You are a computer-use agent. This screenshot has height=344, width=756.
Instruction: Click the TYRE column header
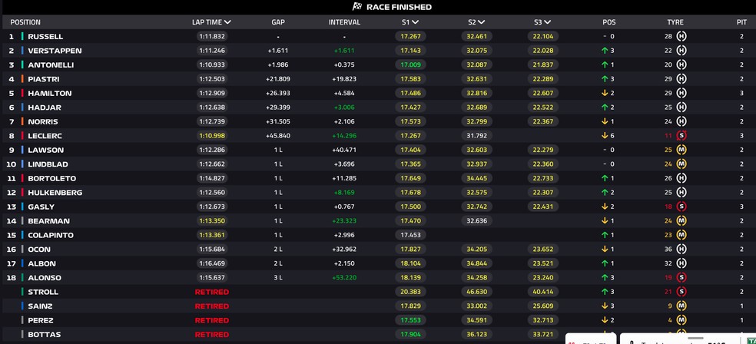pos(675,22)
